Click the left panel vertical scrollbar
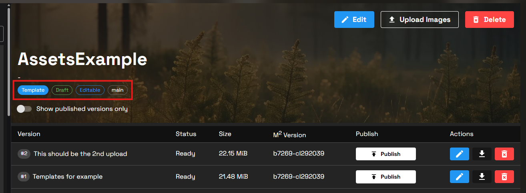This screenshot has height=193, width=526. (x=9, y=60)
